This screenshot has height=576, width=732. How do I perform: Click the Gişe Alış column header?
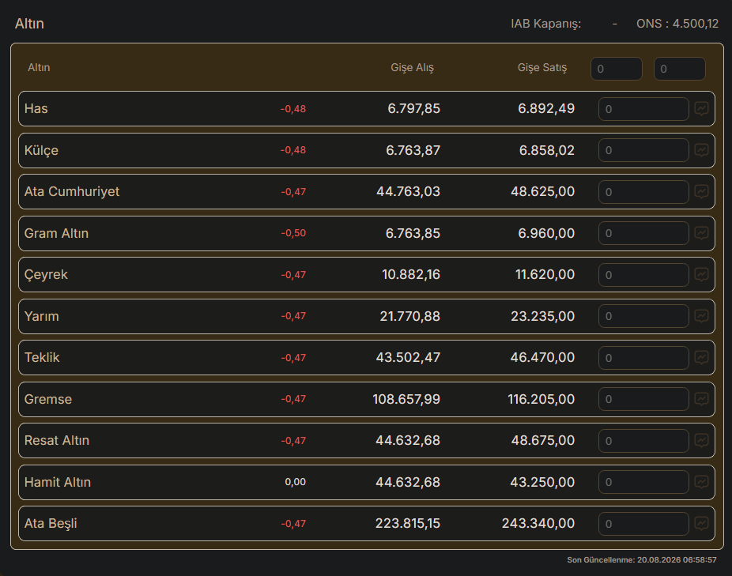coord(412,68)
